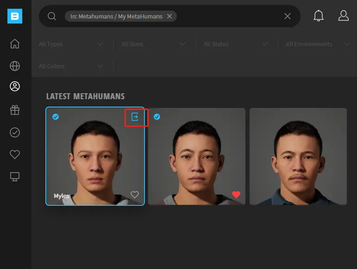Click the export icon on Myles card
The width and height of the screenshot is (357, 269).
pyautogui.click(x=135, y=117)
